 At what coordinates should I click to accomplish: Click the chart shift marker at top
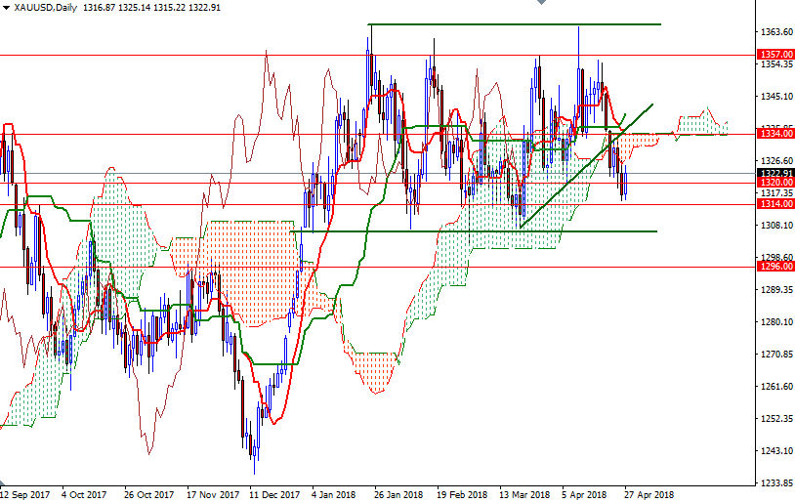coord(541,2)
